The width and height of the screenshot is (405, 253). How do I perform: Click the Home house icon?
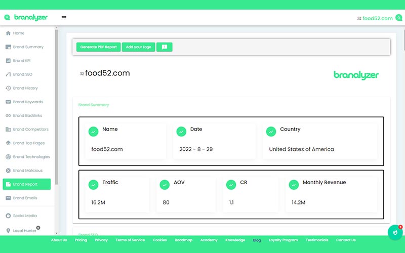(x=8, y=33)
